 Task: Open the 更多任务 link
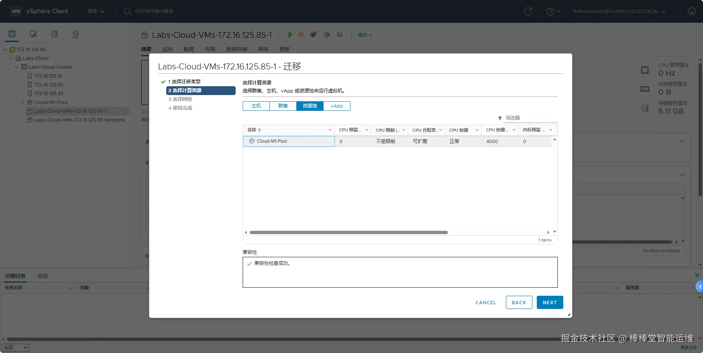click(x=688, y=347)
